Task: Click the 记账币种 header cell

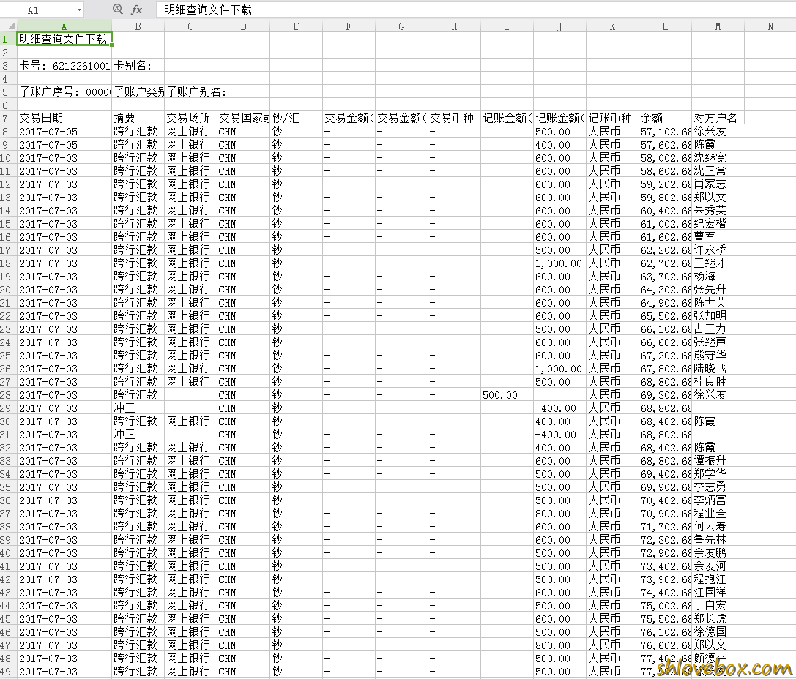Action: [612, 118]
